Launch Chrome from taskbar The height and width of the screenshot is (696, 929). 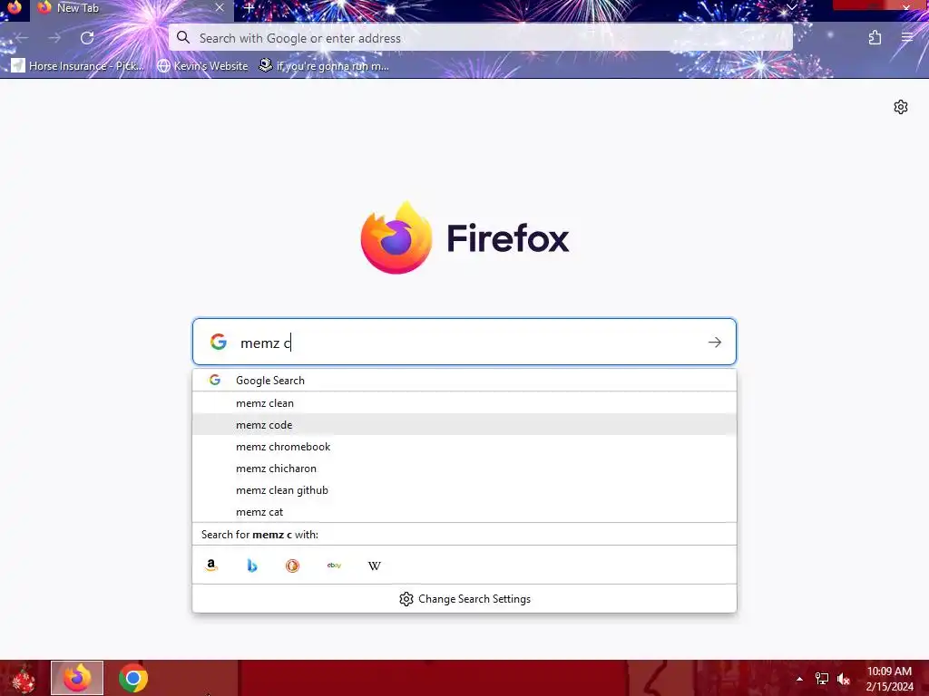(133, 678)
